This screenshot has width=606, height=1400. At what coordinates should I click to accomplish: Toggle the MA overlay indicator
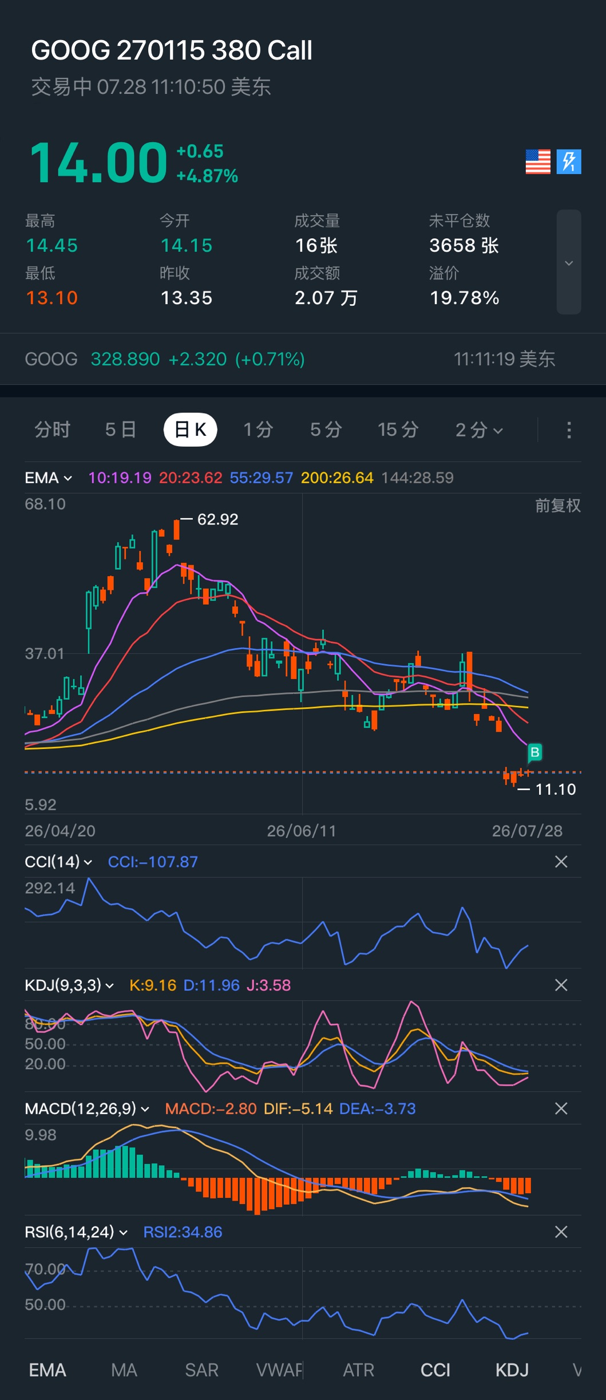[x=124, y=1370]
